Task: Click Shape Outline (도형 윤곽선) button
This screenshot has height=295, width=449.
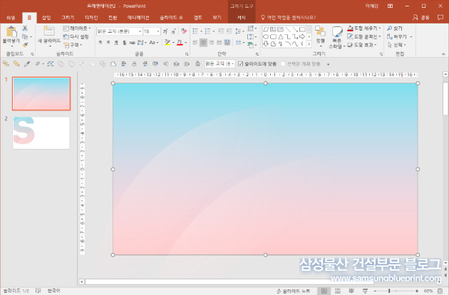Action: click(364, 36)
